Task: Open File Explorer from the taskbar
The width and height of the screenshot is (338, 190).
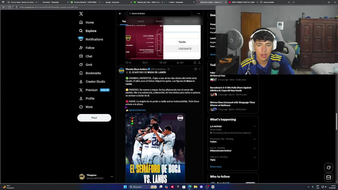Action: pyautogui.click(x=195, y=187)
